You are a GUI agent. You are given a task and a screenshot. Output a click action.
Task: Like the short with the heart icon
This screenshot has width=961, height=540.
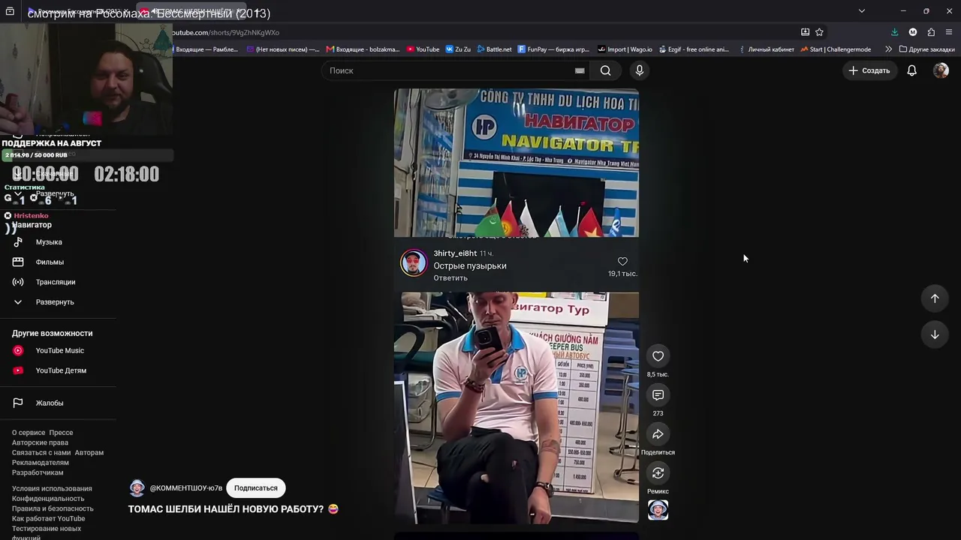[658, 356]
